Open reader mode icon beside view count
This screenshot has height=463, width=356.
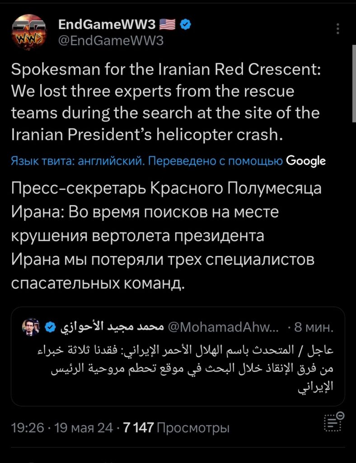pos(334,422)
